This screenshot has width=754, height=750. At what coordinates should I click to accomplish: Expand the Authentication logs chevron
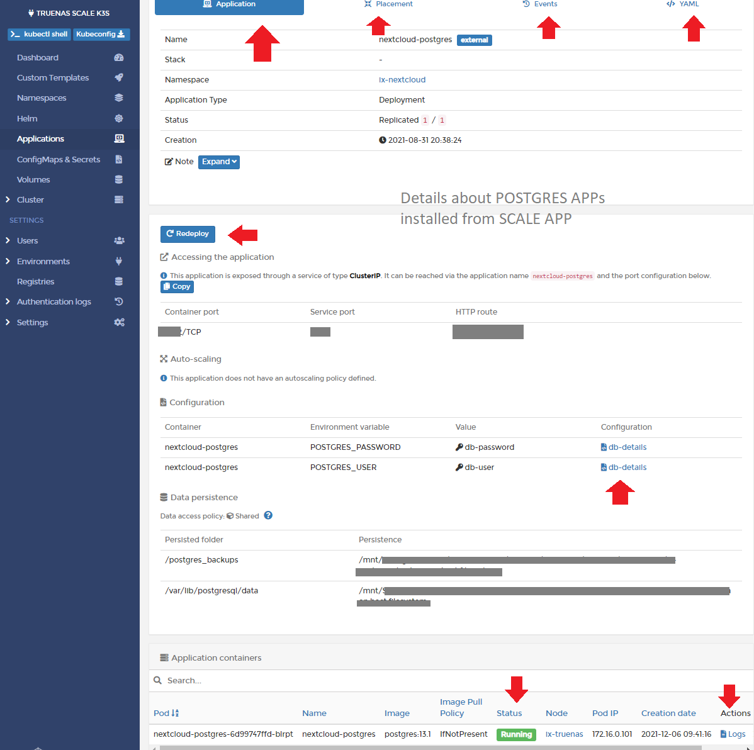tap(8, 301)
